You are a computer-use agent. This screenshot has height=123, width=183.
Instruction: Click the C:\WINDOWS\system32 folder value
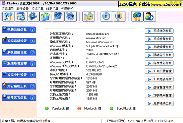click(x=102, y=66)
